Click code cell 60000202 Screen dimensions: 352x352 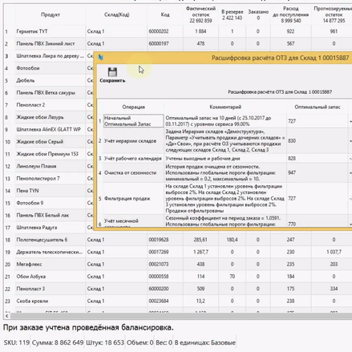tap(159, 31)
